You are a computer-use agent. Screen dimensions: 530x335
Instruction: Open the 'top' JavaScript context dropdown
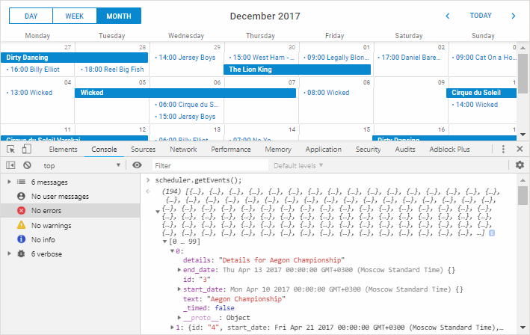(x=82, y=165)
